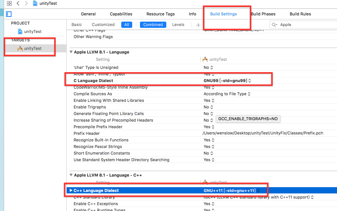The width and height of the screenshot is (337, 211).
Task: Collapse Apple LLVM 8.1 - Language - C++ section
Action: (x=71, y=175)
